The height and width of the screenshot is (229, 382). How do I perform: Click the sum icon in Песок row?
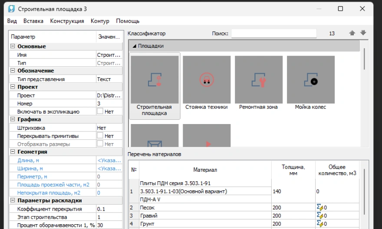(x=320, y=208)
